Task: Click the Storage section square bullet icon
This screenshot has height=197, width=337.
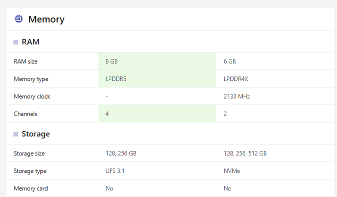Action: click(15, 134)
